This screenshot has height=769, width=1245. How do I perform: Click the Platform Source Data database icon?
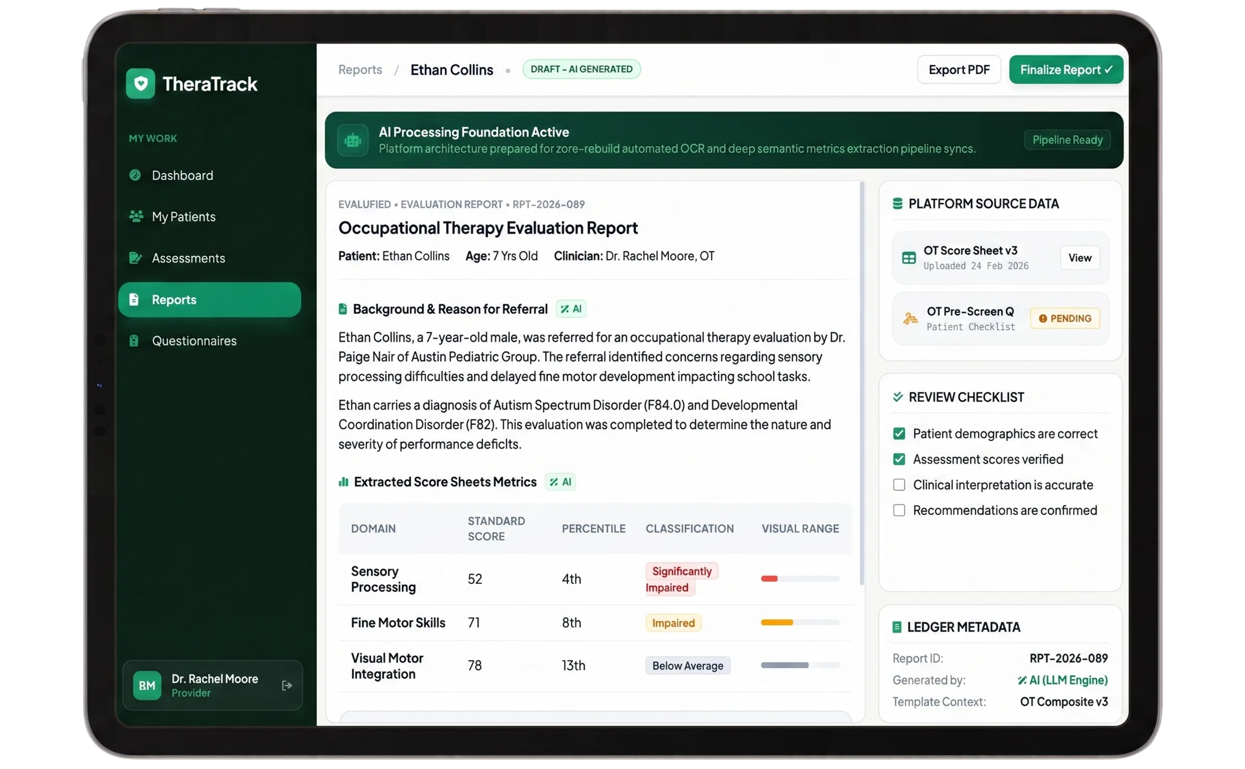click(897, 203)
